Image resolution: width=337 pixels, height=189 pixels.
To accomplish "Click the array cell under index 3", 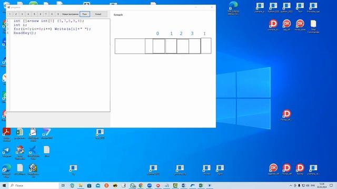I will click(x=195, y=46).
